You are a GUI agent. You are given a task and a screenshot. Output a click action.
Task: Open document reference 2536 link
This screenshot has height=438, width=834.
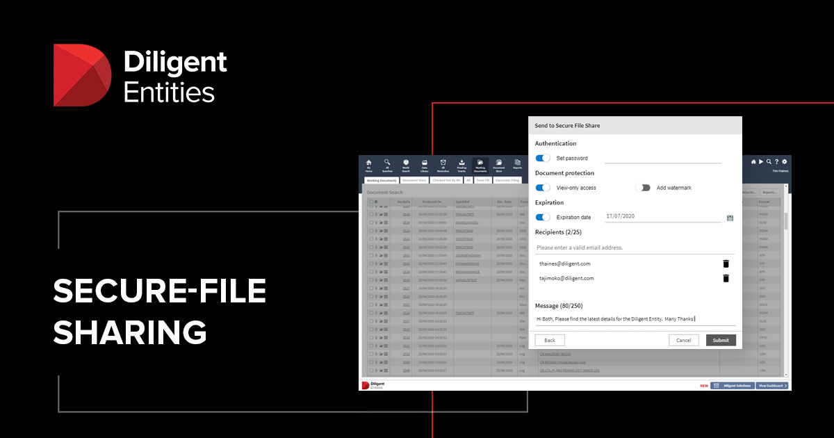pos(407,222)
